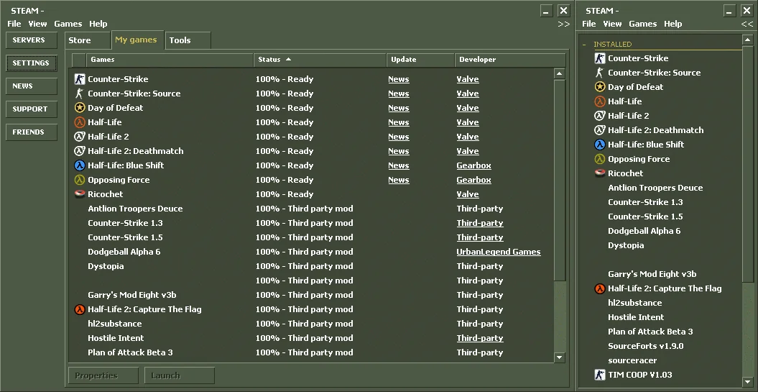Click the Counter-Strike icon in My games list
The width and height of the screenshot is (758, 392).
[80, 79]
